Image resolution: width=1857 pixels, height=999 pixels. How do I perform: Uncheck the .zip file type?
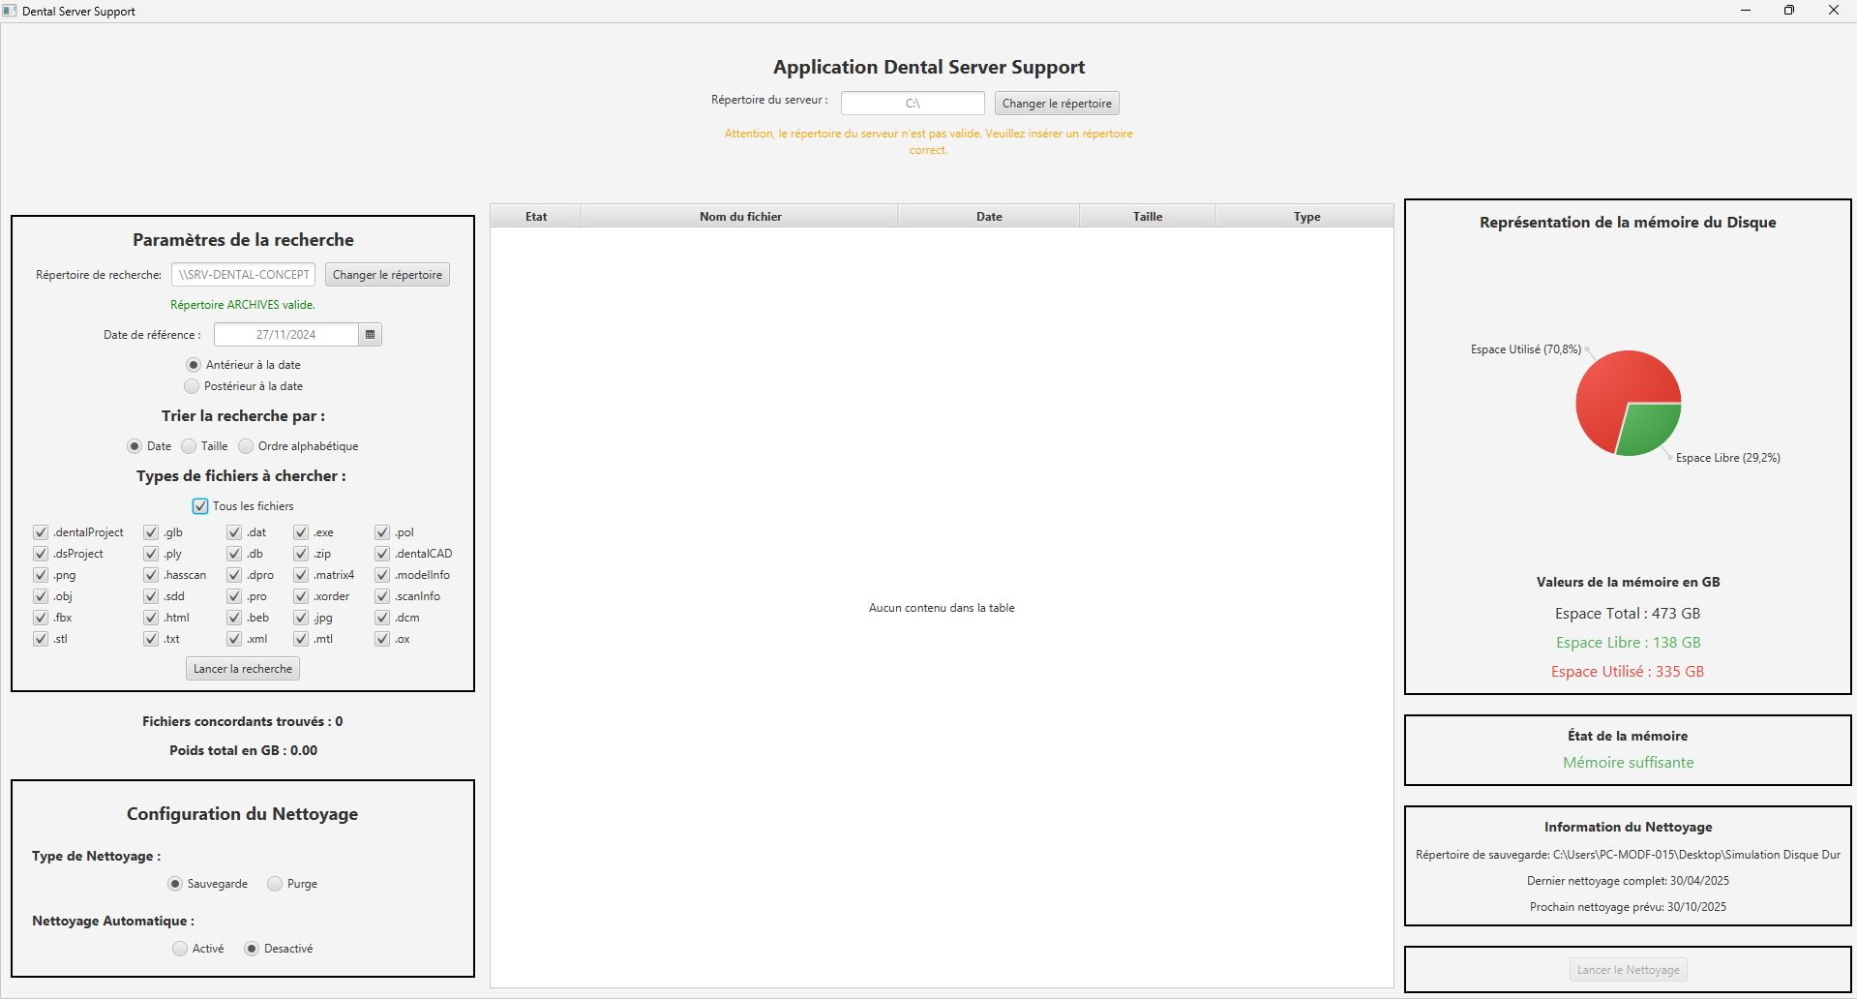(301, 553)
